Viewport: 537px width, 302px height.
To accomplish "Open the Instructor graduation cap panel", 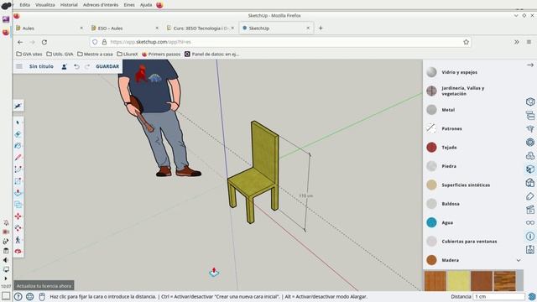I will point(530,128).
